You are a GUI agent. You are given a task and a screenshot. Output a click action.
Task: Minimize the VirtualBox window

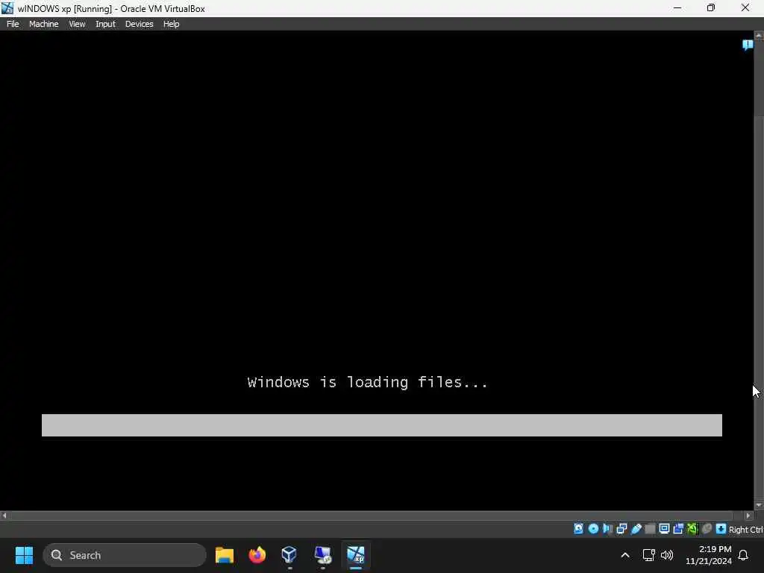[677, 8]
